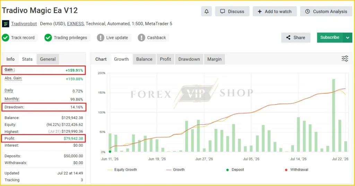Click the +159.88% abs gain value
Screen dimensions: 355x186
[x=75, y=79]
